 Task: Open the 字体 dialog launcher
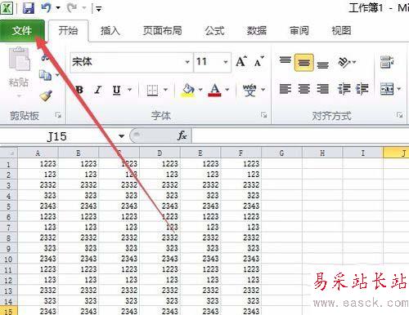(263, 115)
